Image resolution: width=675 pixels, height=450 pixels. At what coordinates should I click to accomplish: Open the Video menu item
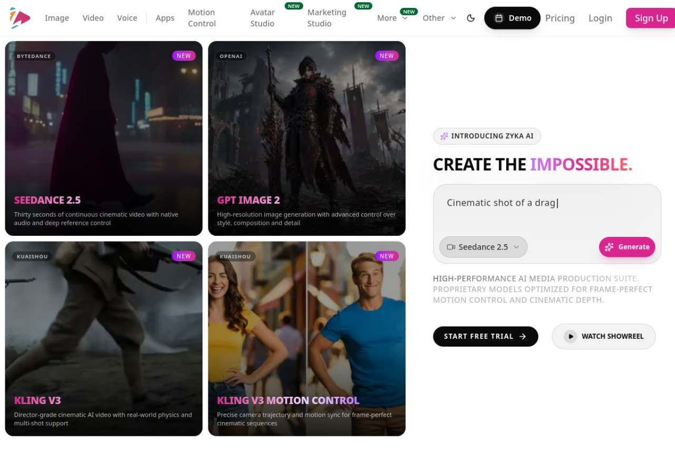point(93,18)
